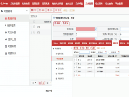129x97 pixels.
Task: Tick the row 1 checkbox in main list
Action: [34, 27]
